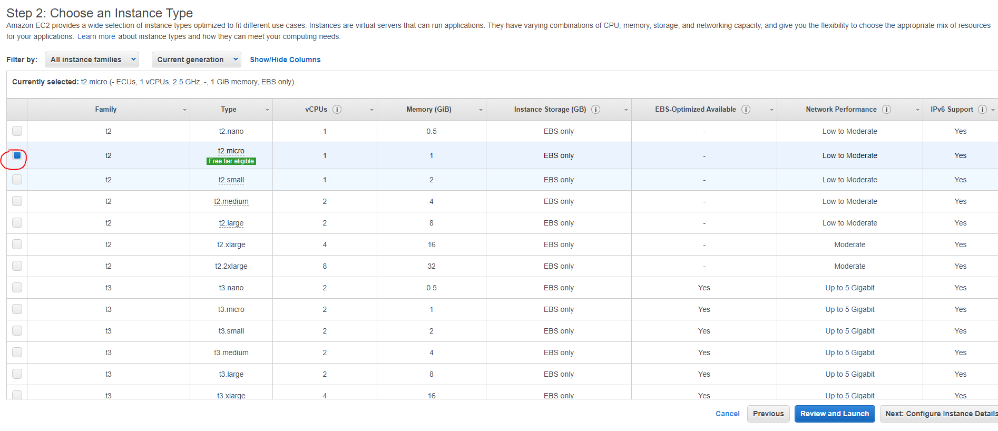Select the t2.small row checkbox
This screenshot has width=998, height=431.
tap(17, 179)
